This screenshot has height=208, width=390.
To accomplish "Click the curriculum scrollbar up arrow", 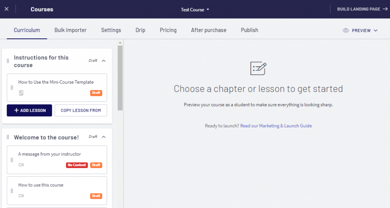I will coord(120,43).
